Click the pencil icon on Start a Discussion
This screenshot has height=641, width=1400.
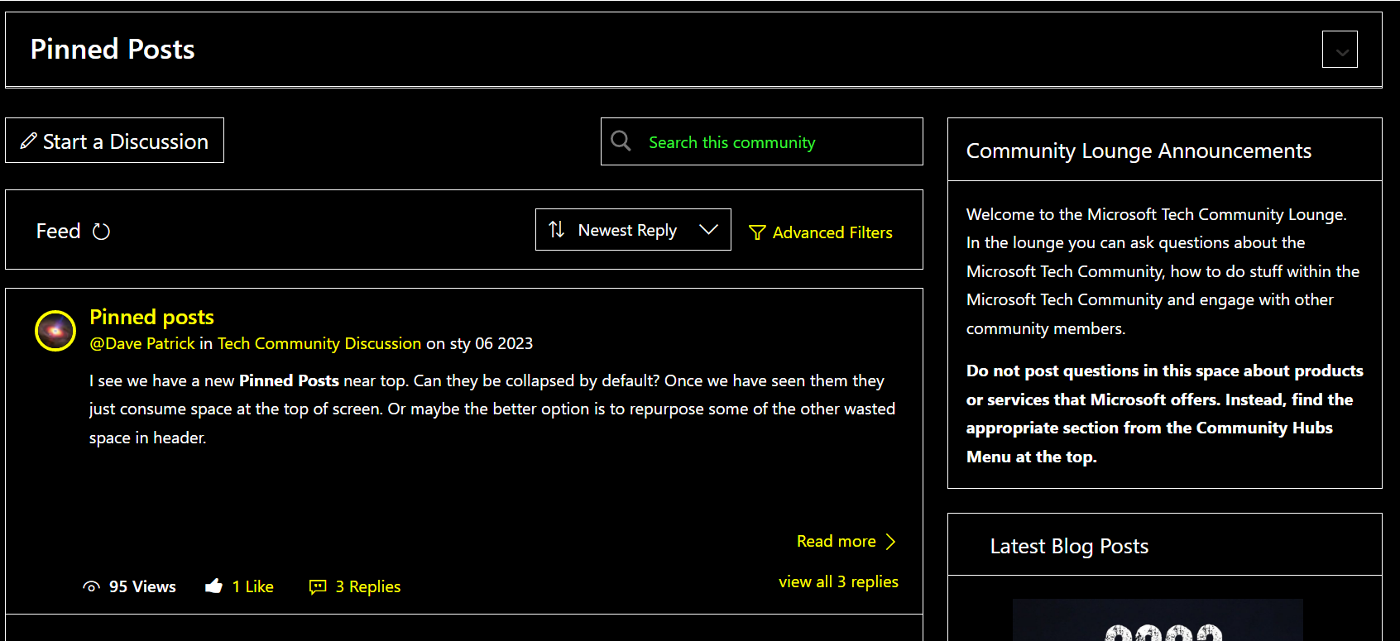pos(29,141)
